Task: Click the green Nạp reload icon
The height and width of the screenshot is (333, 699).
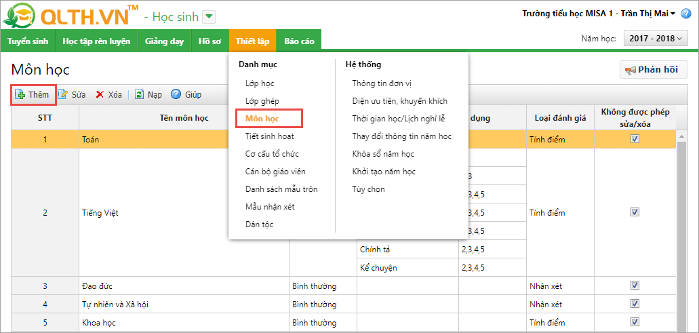Action: click(139, 94)
